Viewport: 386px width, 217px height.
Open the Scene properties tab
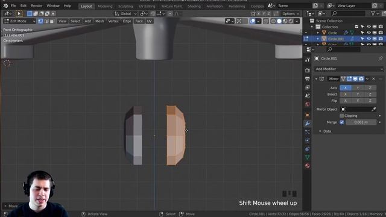(x=307, y=96)
